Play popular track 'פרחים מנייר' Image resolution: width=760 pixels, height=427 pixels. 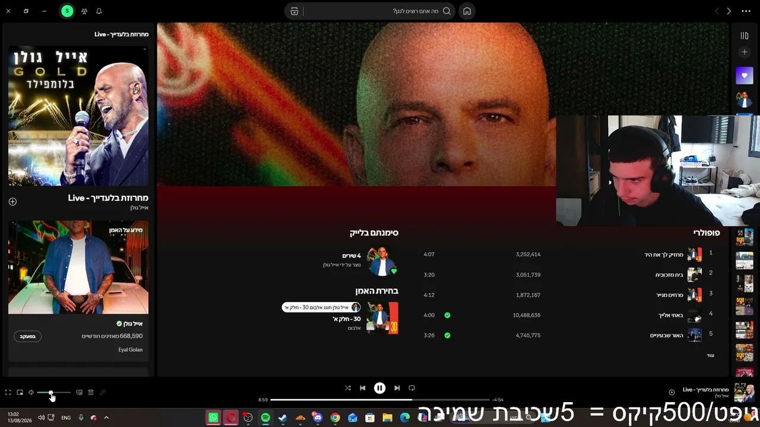click(x=669, y=295)
